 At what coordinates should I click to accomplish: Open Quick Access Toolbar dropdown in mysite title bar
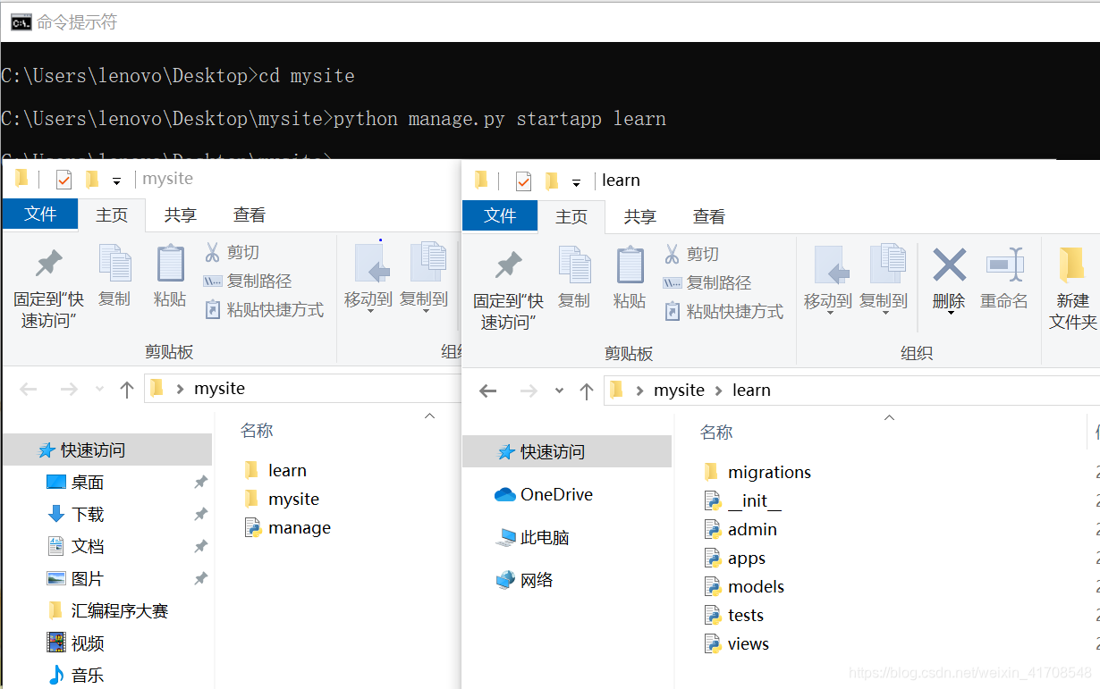coord(116,181)
